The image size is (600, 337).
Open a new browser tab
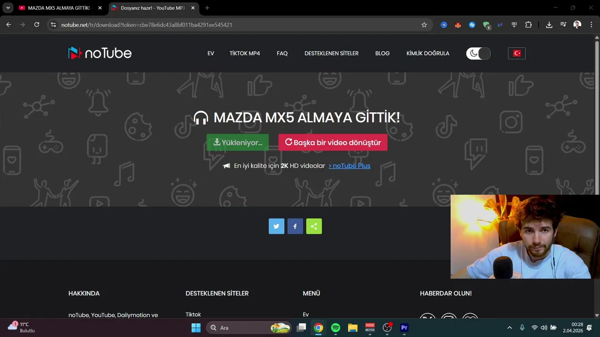(x=207, y=8)
